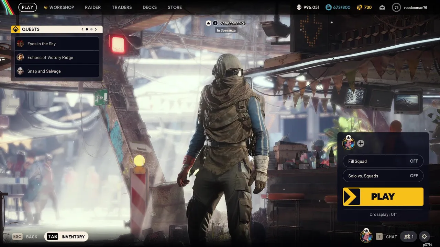Click the 730 gold value
Image resolution: width=440 pixels, height=247 pixels.
[368, 7]
